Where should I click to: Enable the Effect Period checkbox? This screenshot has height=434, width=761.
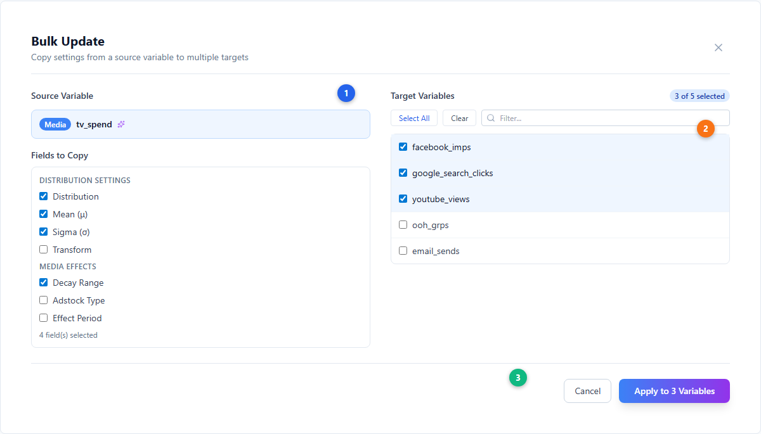tap(44, 318)
